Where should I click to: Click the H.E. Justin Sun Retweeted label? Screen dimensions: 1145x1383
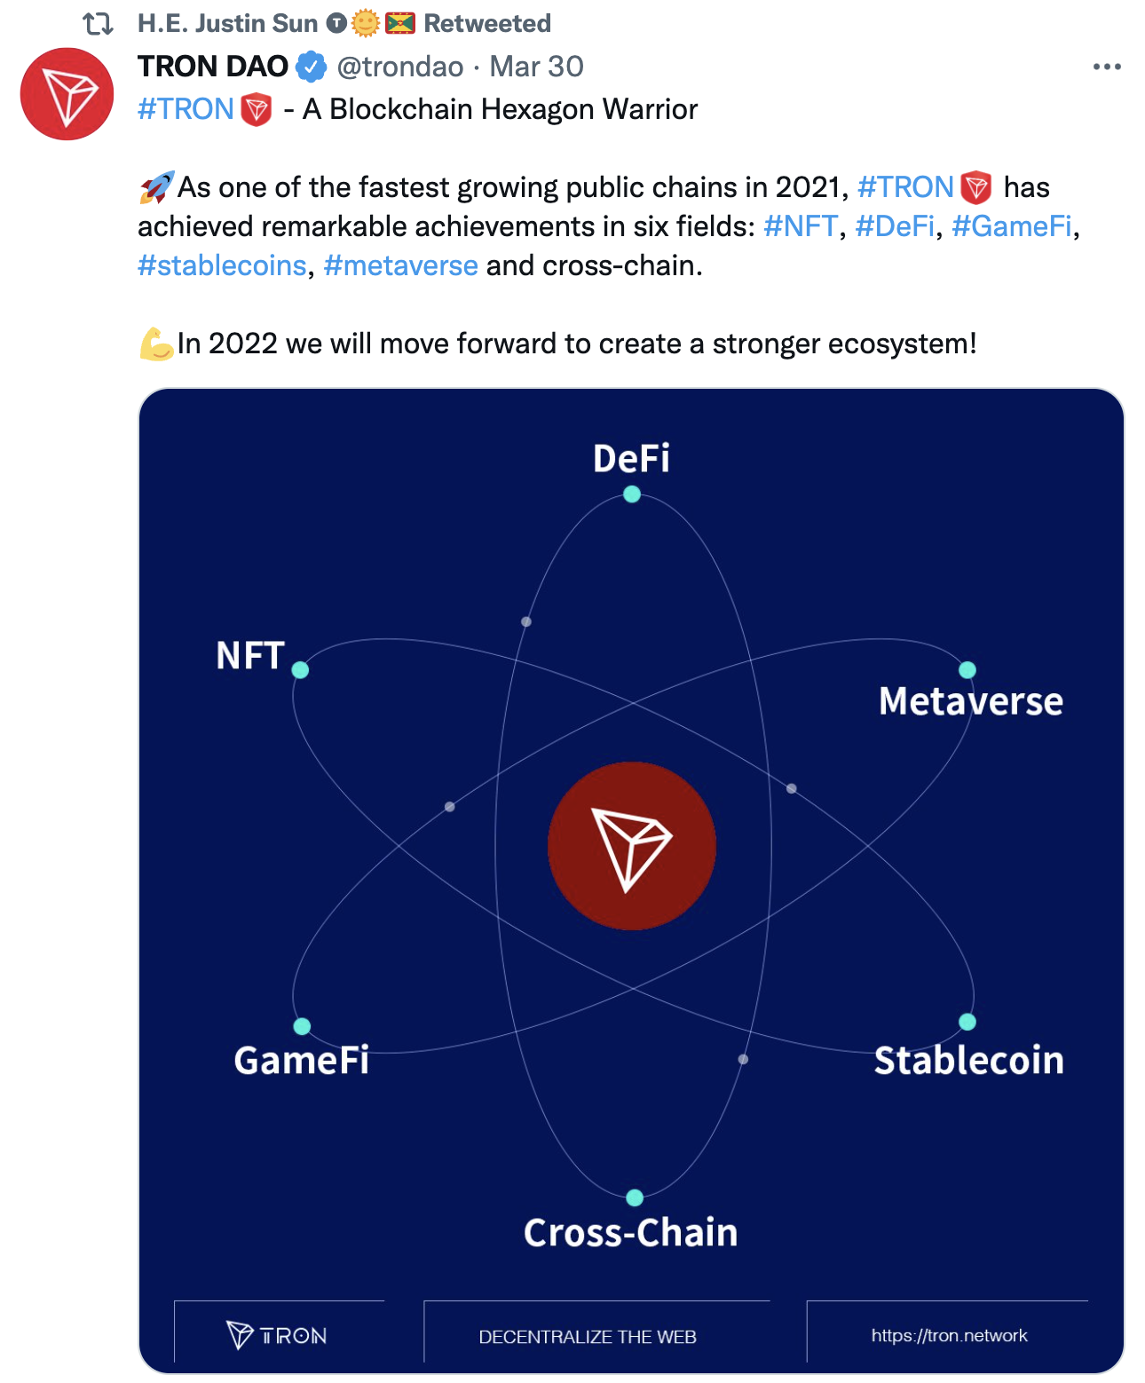(344, 24)
